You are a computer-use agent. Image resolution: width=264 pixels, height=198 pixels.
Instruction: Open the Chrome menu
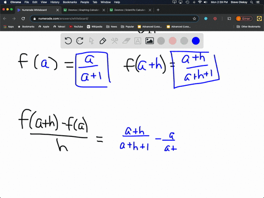[x=15, y=2]
